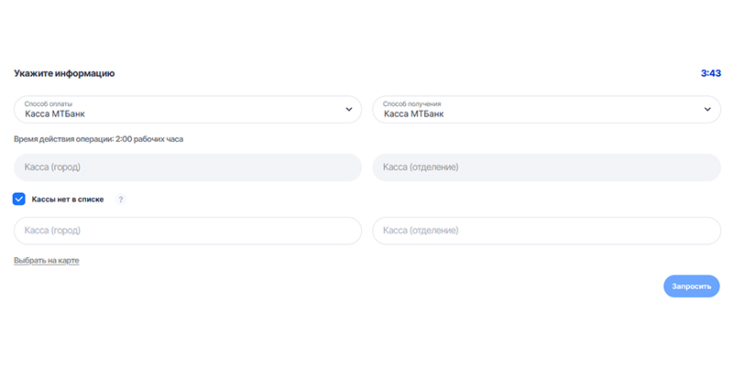The image size is (733, 366).
Task: Click the small Способ получения label
Action: coord(411,103)
